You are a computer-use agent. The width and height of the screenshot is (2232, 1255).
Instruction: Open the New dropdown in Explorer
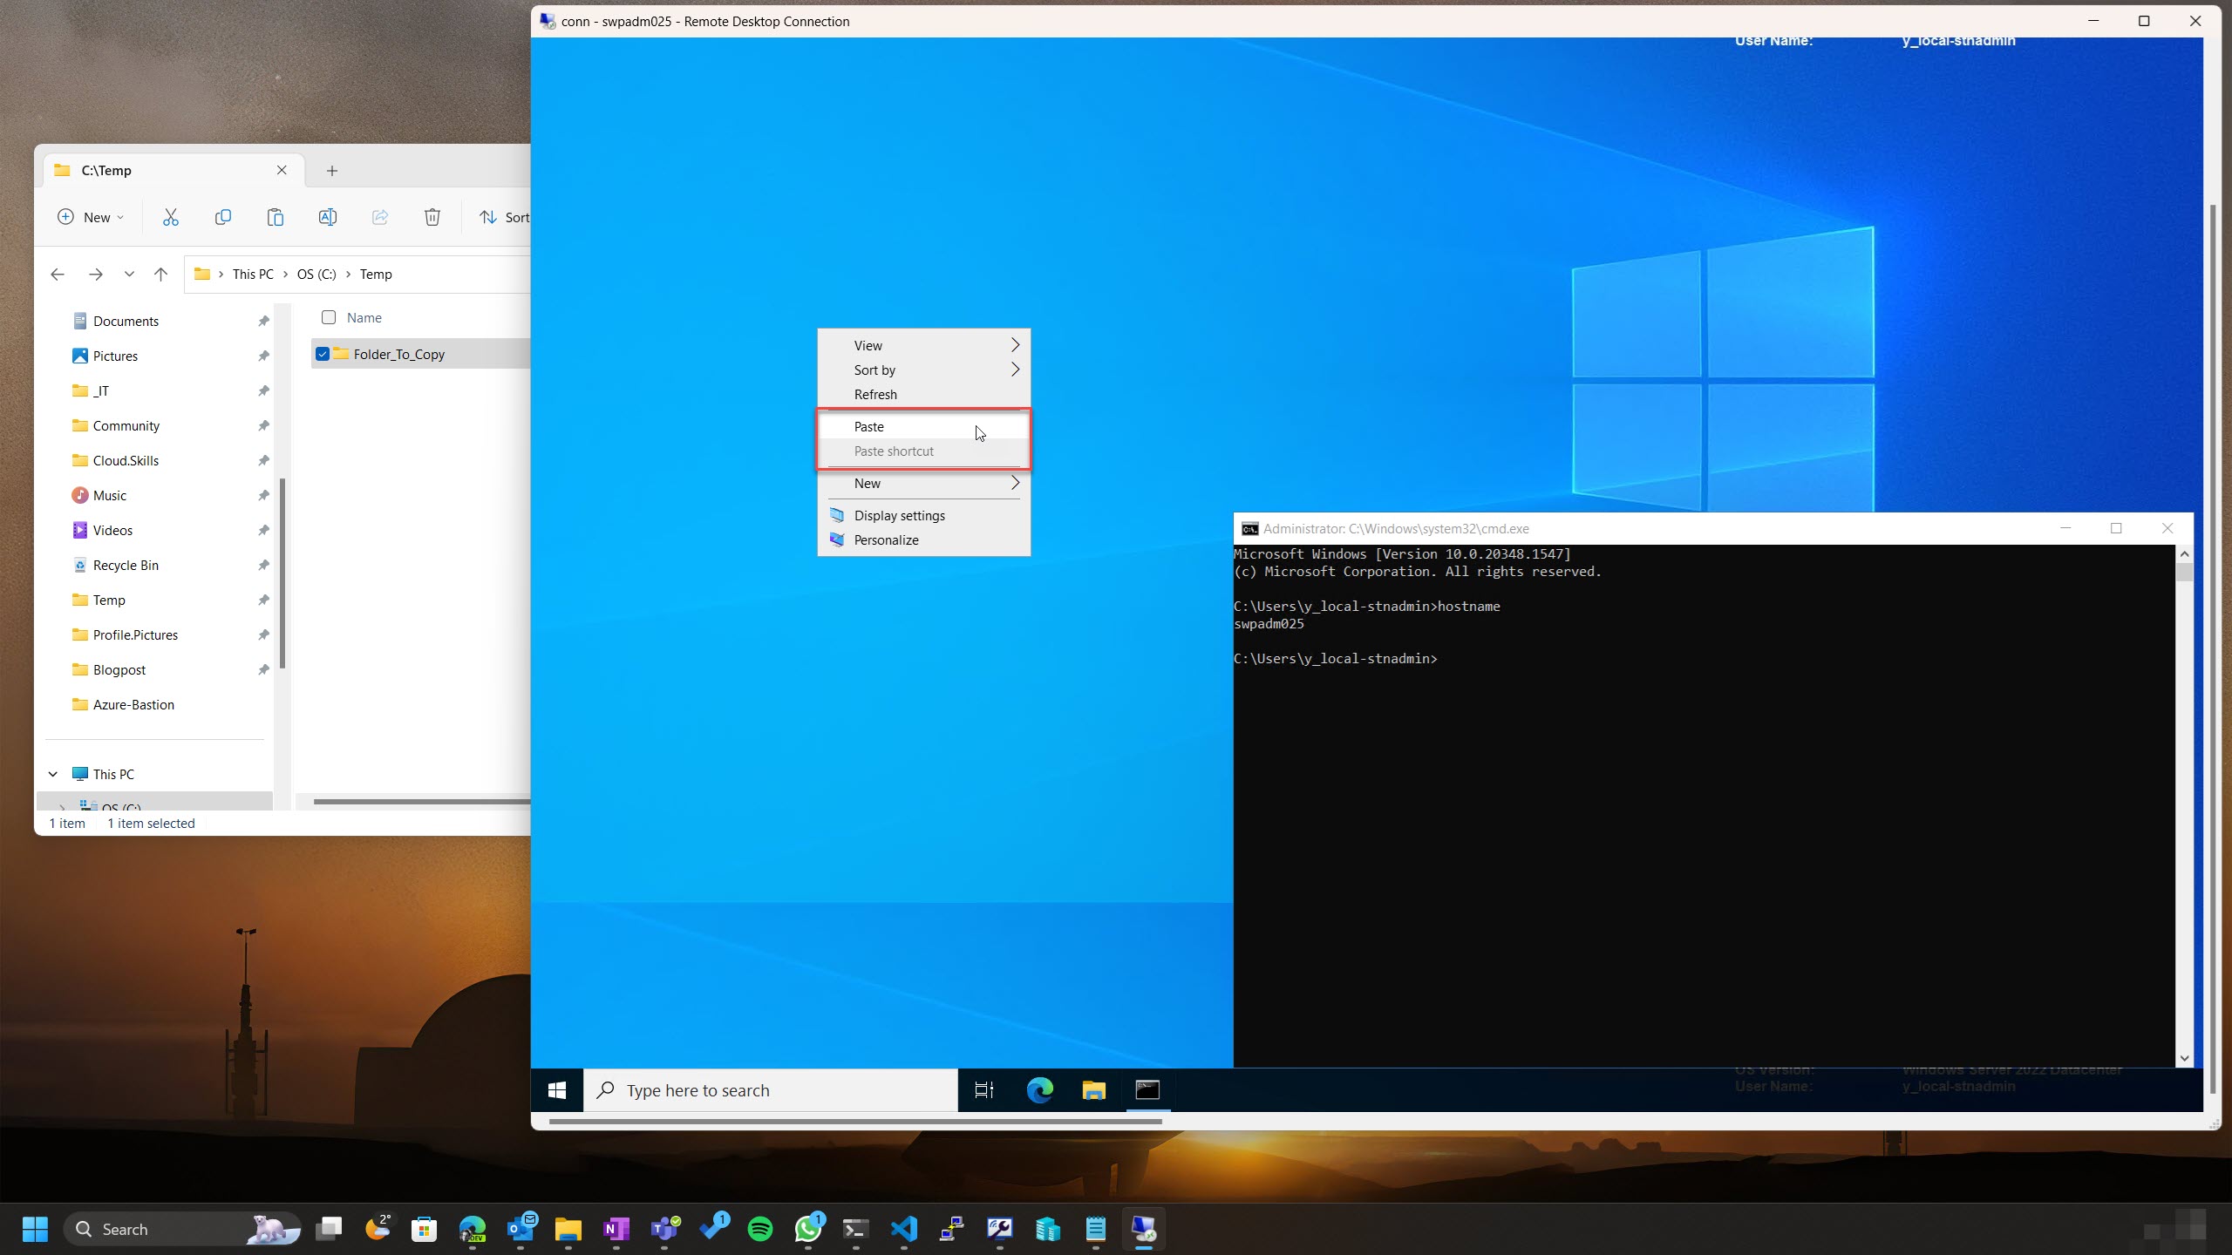pyautogui.click(x=91, y=217)
